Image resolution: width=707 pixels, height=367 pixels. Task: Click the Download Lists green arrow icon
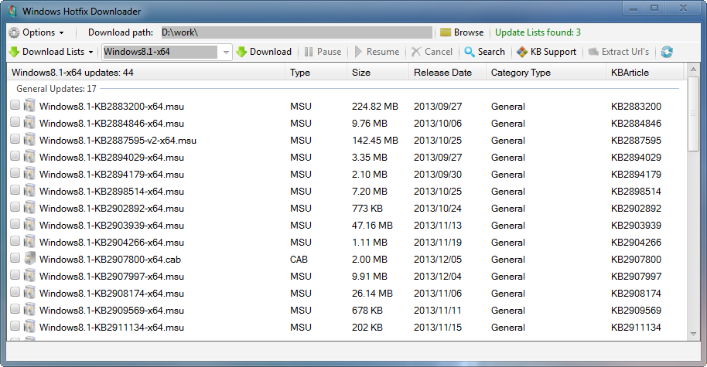tap(15, 52)
